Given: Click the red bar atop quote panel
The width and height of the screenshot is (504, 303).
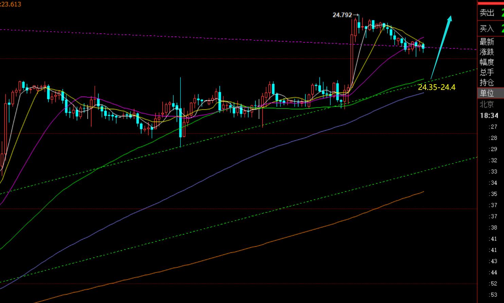Looking at the screenshot, I should coord(490,3).
